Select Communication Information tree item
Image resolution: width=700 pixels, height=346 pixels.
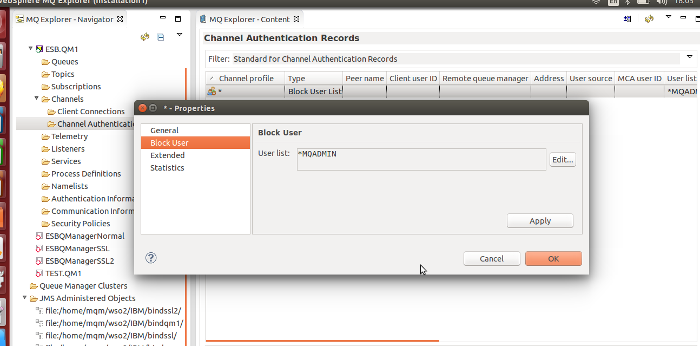pyautogui.click(x=93, y=211)
